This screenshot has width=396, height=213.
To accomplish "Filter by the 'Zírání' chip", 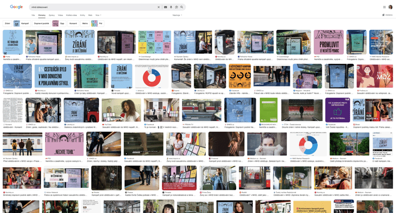I will coord(8,24).
